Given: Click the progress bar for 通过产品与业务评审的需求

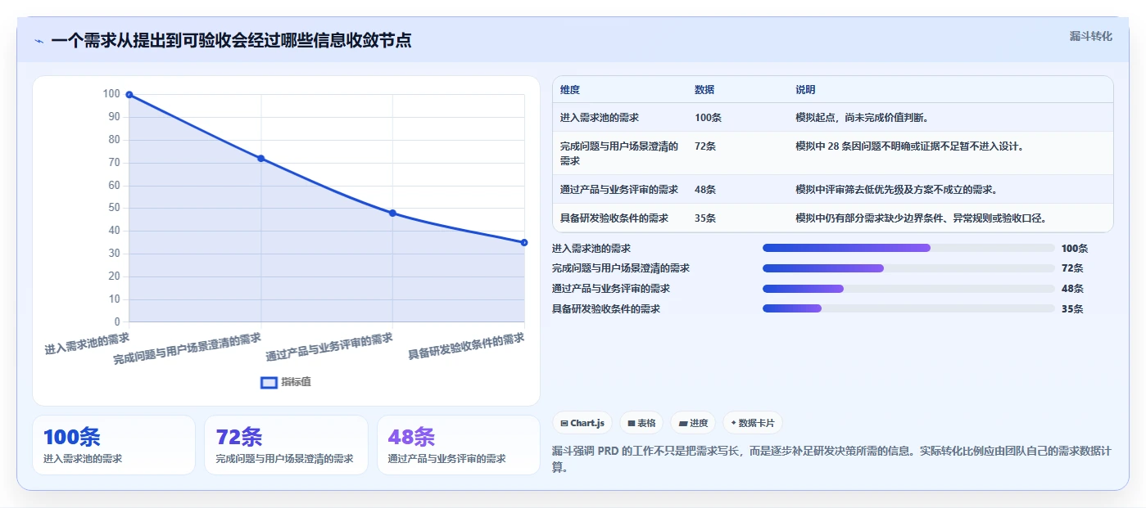Looking at the screenshot, I should 908,289.
